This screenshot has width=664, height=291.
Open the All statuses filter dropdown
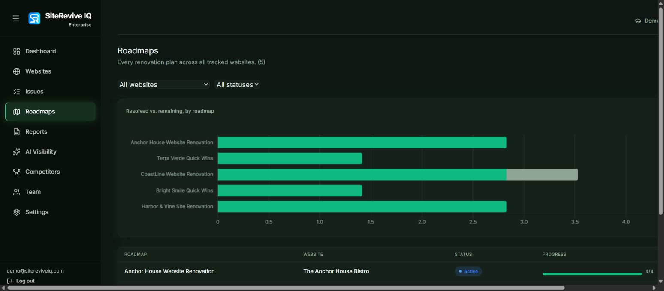tap(238, 85)
